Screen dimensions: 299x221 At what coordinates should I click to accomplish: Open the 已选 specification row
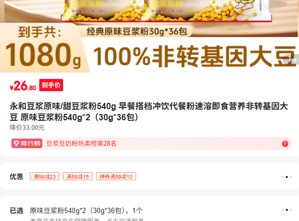coord(149,210)
